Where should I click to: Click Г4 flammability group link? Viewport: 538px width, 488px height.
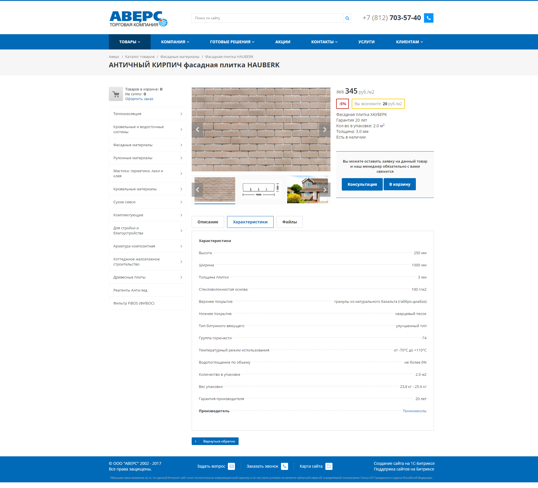[424, 338]
